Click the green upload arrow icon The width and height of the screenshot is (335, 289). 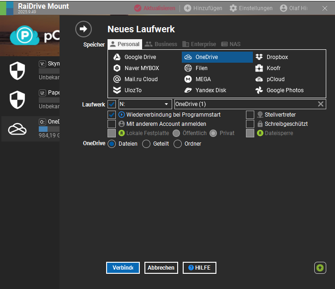[320, 268]
